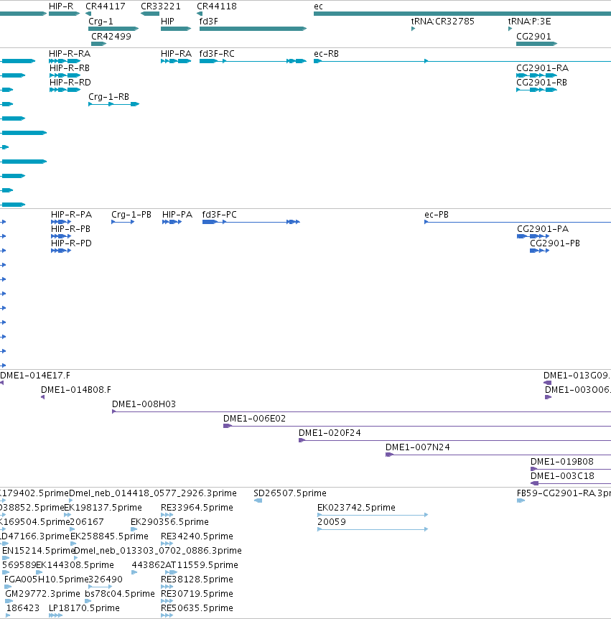Select the HIP-R-RB transcript label
Image resolution: width=611 pixels, height=619 pixels.
70,68
